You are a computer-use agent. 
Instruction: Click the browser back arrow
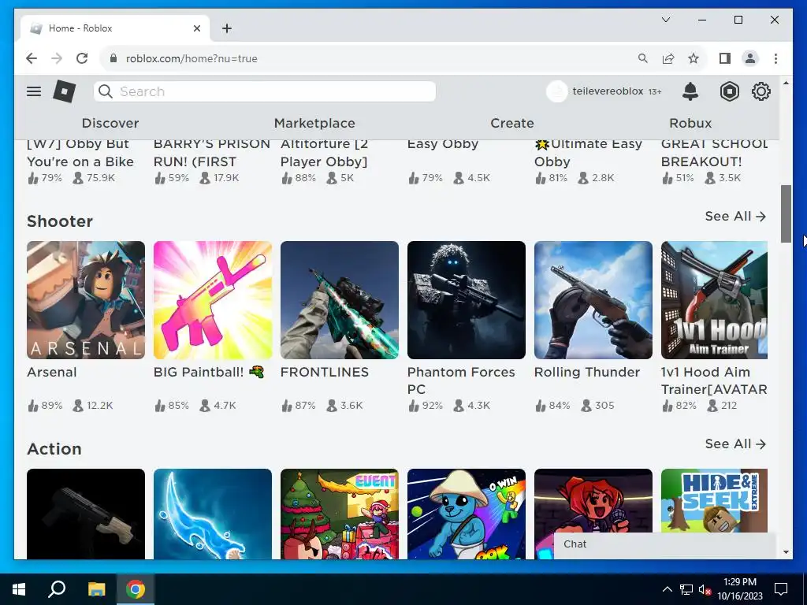click(x=32, y=58)
